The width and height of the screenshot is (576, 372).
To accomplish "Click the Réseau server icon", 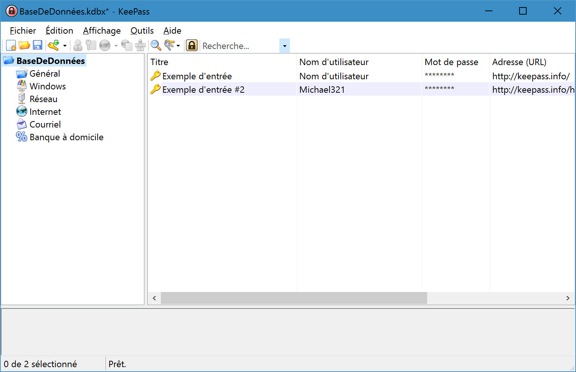I will (x=22, y=99).
